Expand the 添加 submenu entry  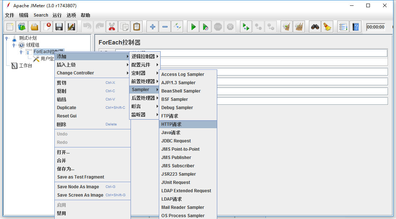tap(92, 56)
